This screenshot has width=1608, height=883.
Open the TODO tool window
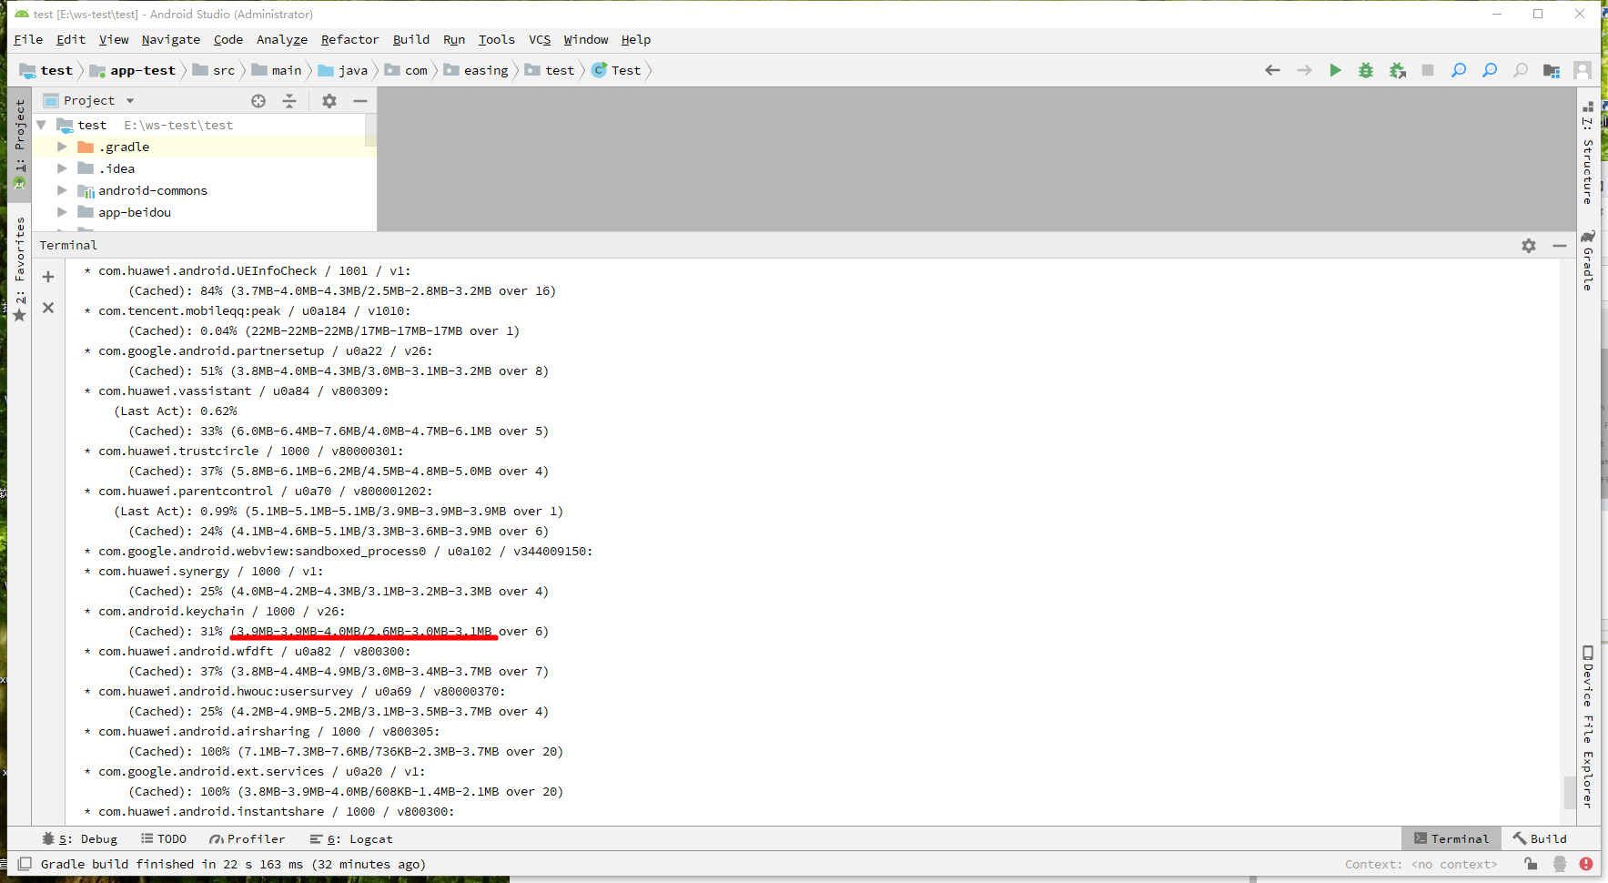(164, 839)
